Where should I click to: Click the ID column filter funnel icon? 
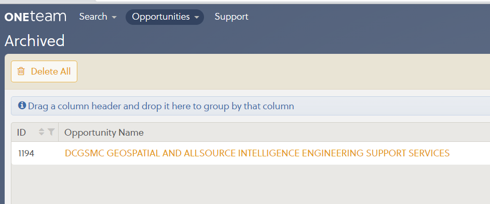tap(51, 132)
